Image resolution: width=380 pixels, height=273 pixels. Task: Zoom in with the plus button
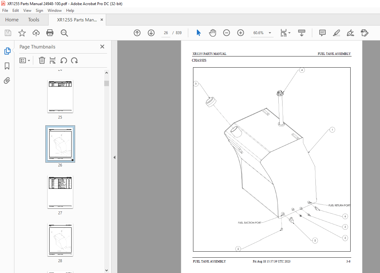click(x=240, y=33)
